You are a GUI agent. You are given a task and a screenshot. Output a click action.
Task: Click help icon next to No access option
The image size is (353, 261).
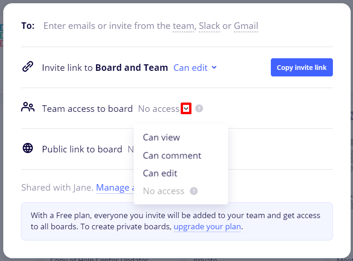pos(194,191)
